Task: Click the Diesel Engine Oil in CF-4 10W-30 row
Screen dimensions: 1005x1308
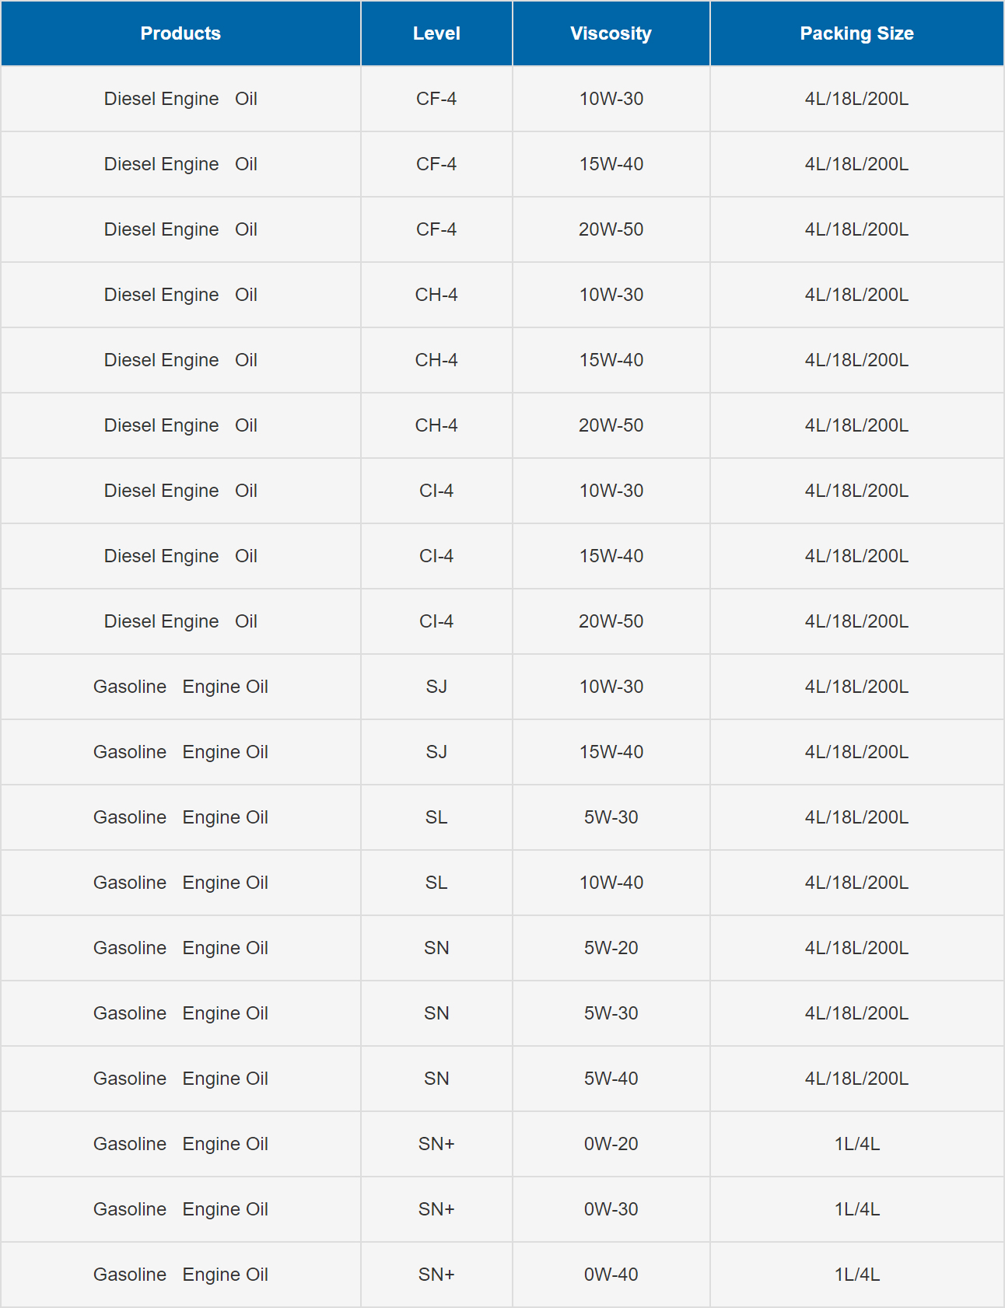Action: pos(180,99)
